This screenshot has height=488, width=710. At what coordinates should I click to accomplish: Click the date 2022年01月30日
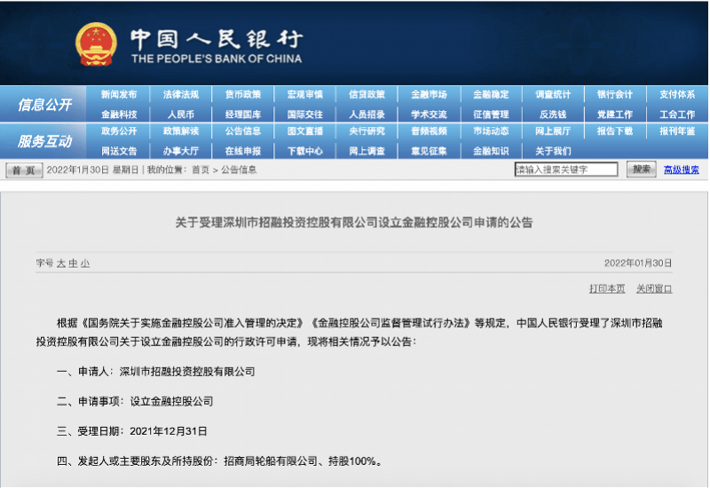[x=638, y=264]
